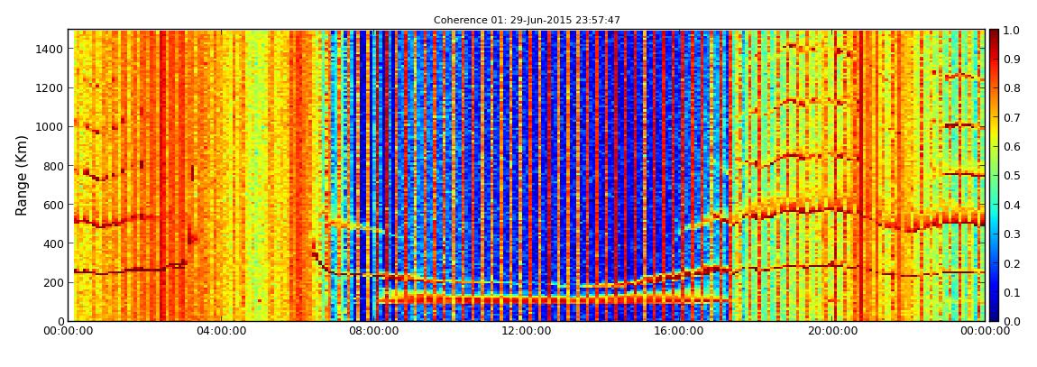Viewport: 1037px width, 367px height.
Task: Click the 0.9 colorbar tick label
Action: coord(1011,60)
